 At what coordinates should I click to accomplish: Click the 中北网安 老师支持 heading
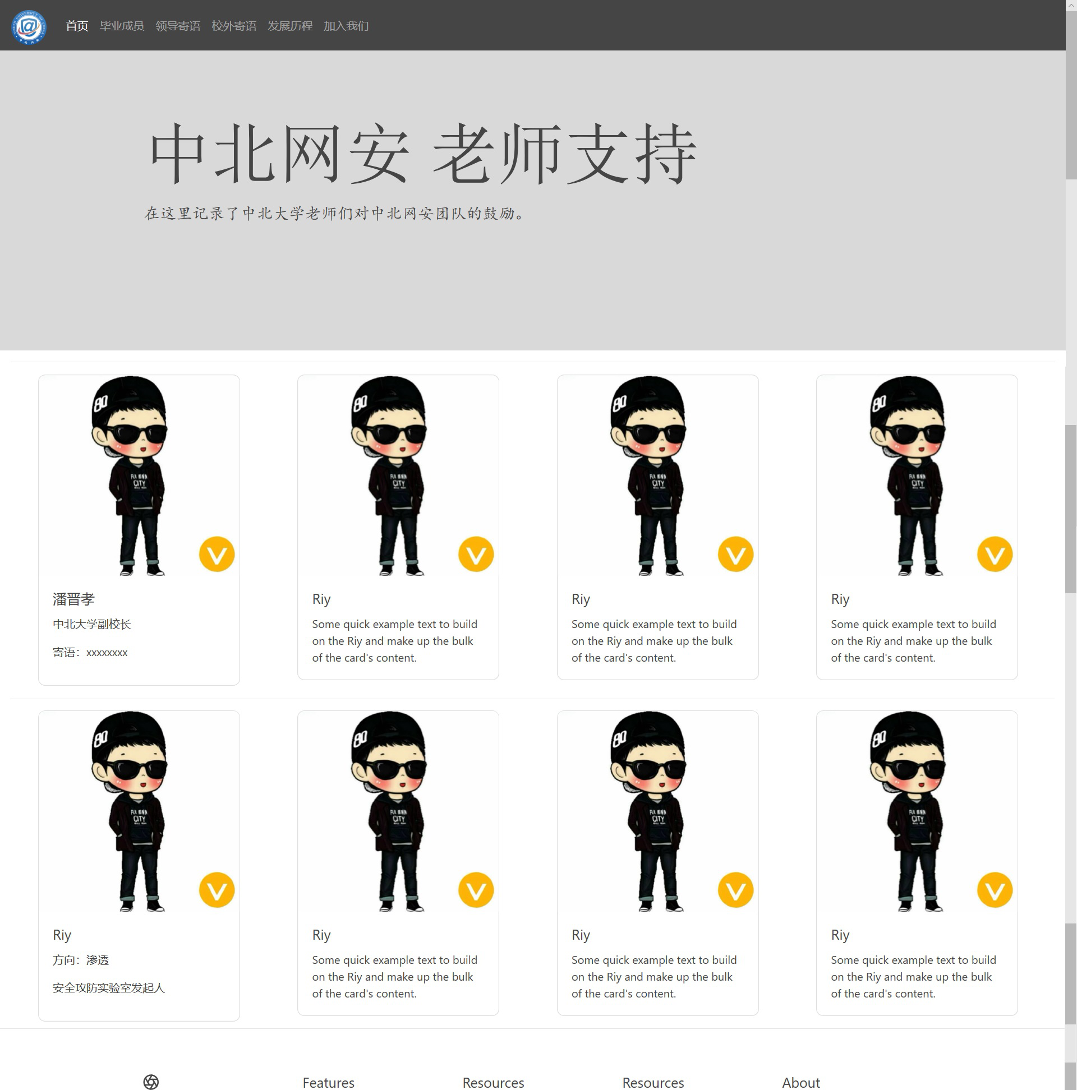pyautogui.click(x=424, y=154)
